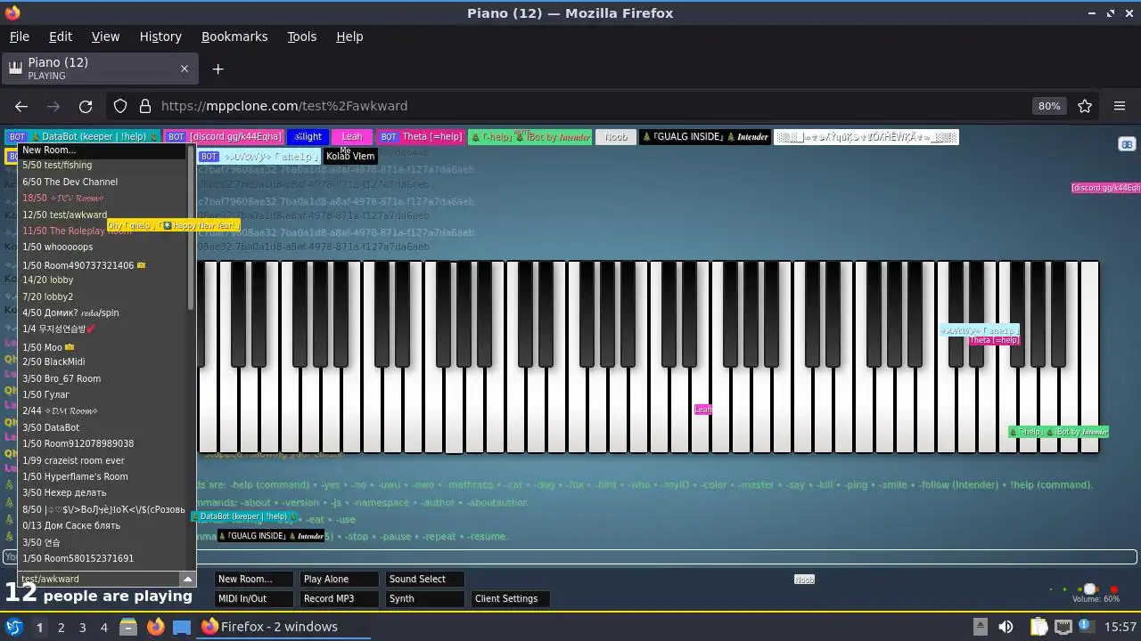Select the Piano (12) browser tab

pyautogui.click(x=98, y=69)
